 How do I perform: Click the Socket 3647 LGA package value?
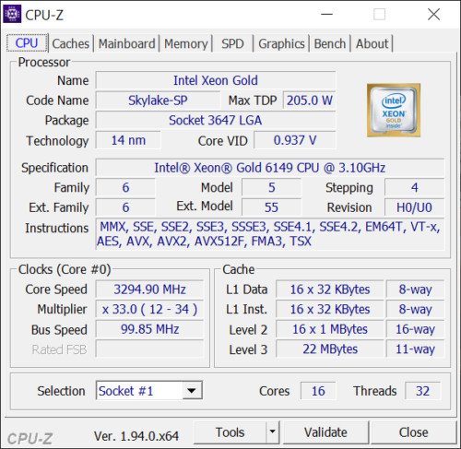(x=216, y=120)
